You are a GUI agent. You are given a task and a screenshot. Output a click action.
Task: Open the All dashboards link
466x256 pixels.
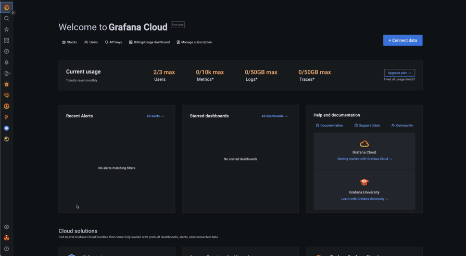274,116
